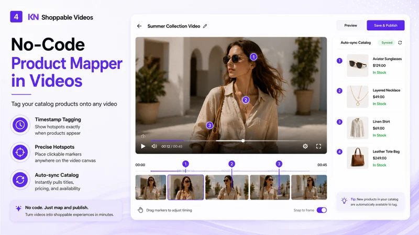Image resolution: width=419 pixels, height=235 pixels.
Task: Click the video progress bar knob
Action: point(243,140)
